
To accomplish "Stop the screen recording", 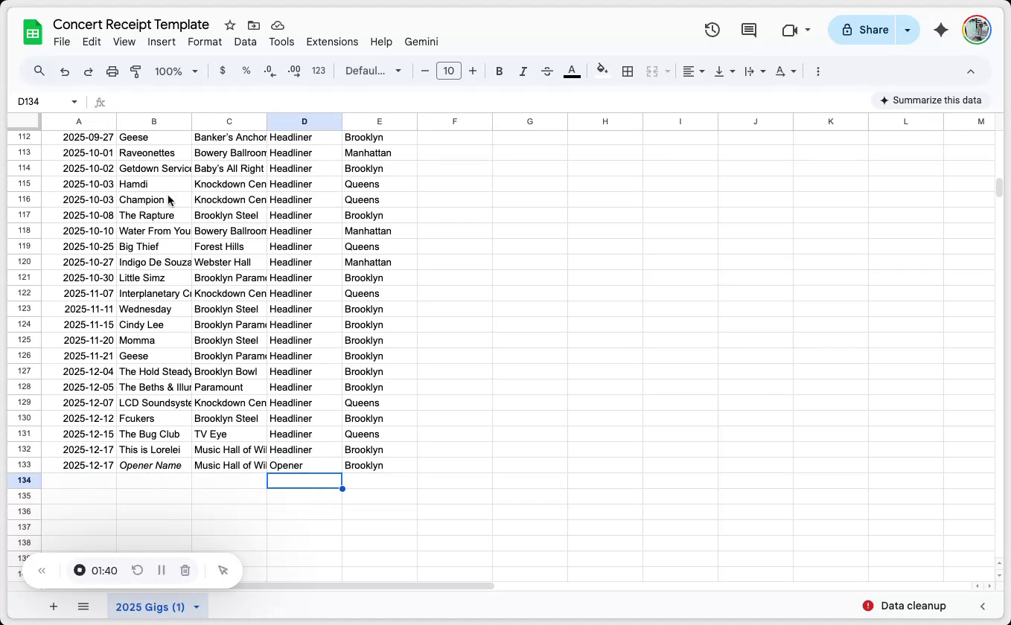I will coord(80,571).
